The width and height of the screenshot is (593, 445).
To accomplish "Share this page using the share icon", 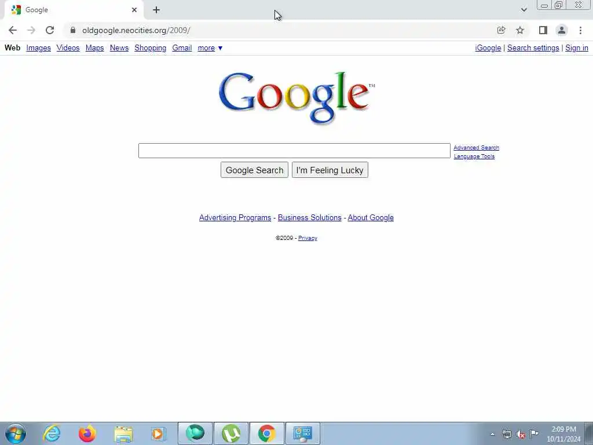I will click(x=501, y=30).
